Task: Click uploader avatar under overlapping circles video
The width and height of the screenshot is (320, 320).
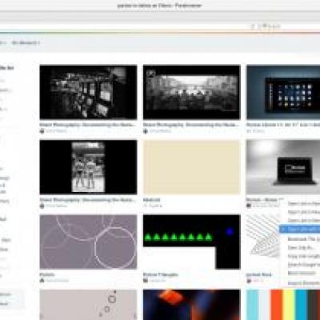Action: (42, 280)
